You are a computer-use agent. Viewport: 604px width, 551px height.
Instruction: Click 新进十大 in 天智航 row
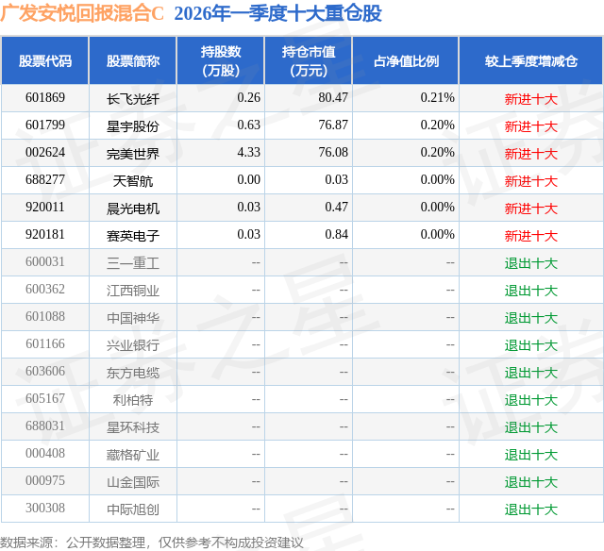(x=531, y=181)
